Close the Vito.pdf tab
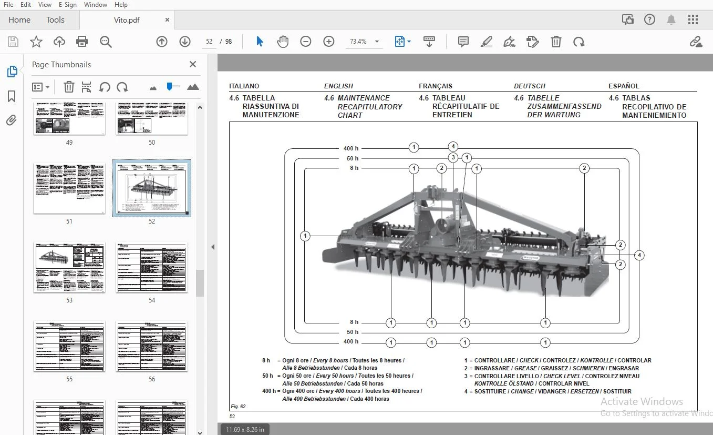The height and width of the screenshot is (435, 713). 168,20
